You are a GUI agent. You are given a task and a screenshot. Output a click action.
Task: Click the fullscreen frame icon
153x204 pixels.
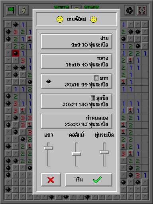pos(142,10)
